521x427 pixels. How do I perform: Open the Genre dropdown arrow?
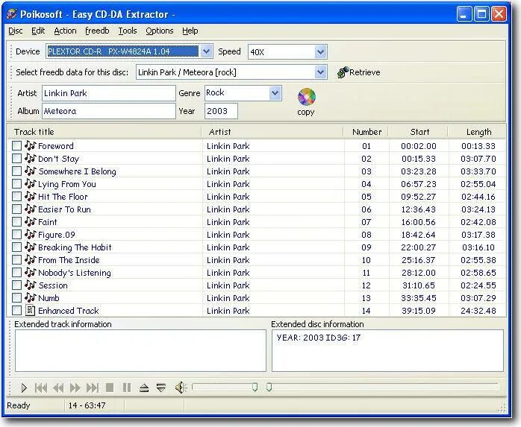click(275, 93)
